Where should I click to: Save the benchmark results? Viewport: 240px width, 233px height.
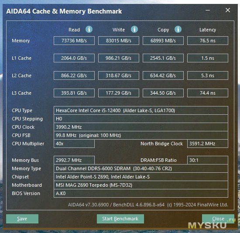[22, 219]
